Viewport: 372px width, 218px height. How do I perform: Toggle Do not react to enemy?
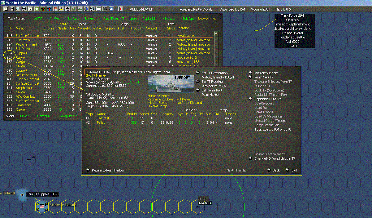[x=270, y=154]
